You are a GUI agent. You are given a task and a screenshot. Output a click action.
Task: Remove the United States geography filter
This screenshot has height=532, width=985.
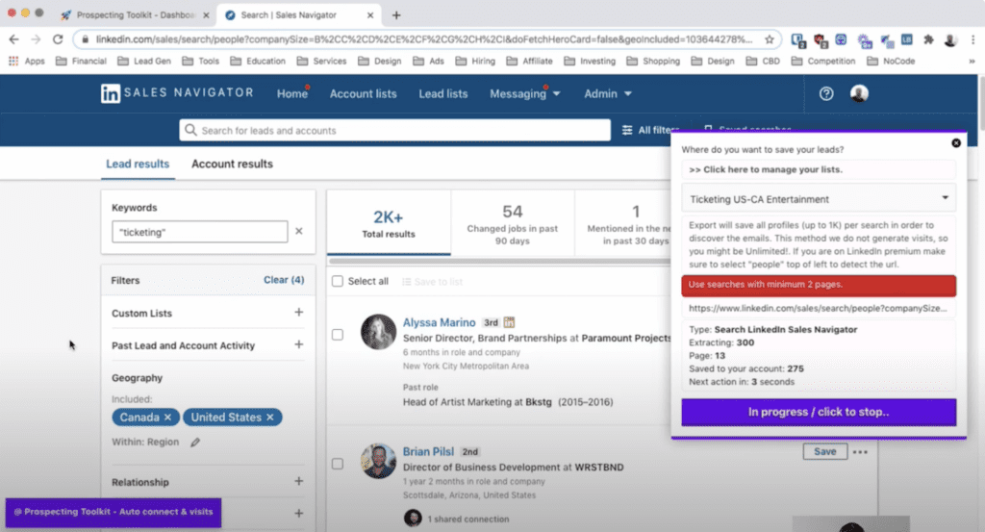270,418
